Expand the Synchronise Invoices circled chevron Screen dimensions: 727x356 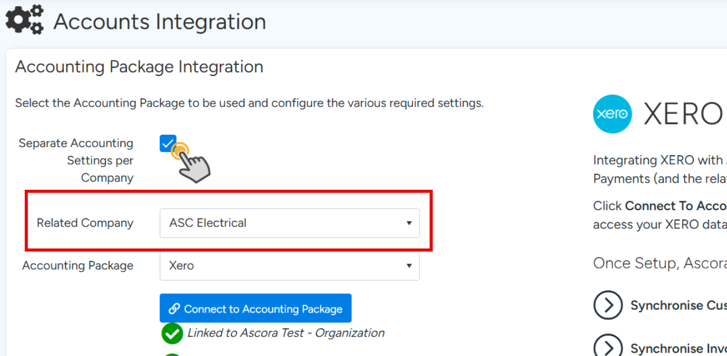pyautogui.click(x=608, y=348)
